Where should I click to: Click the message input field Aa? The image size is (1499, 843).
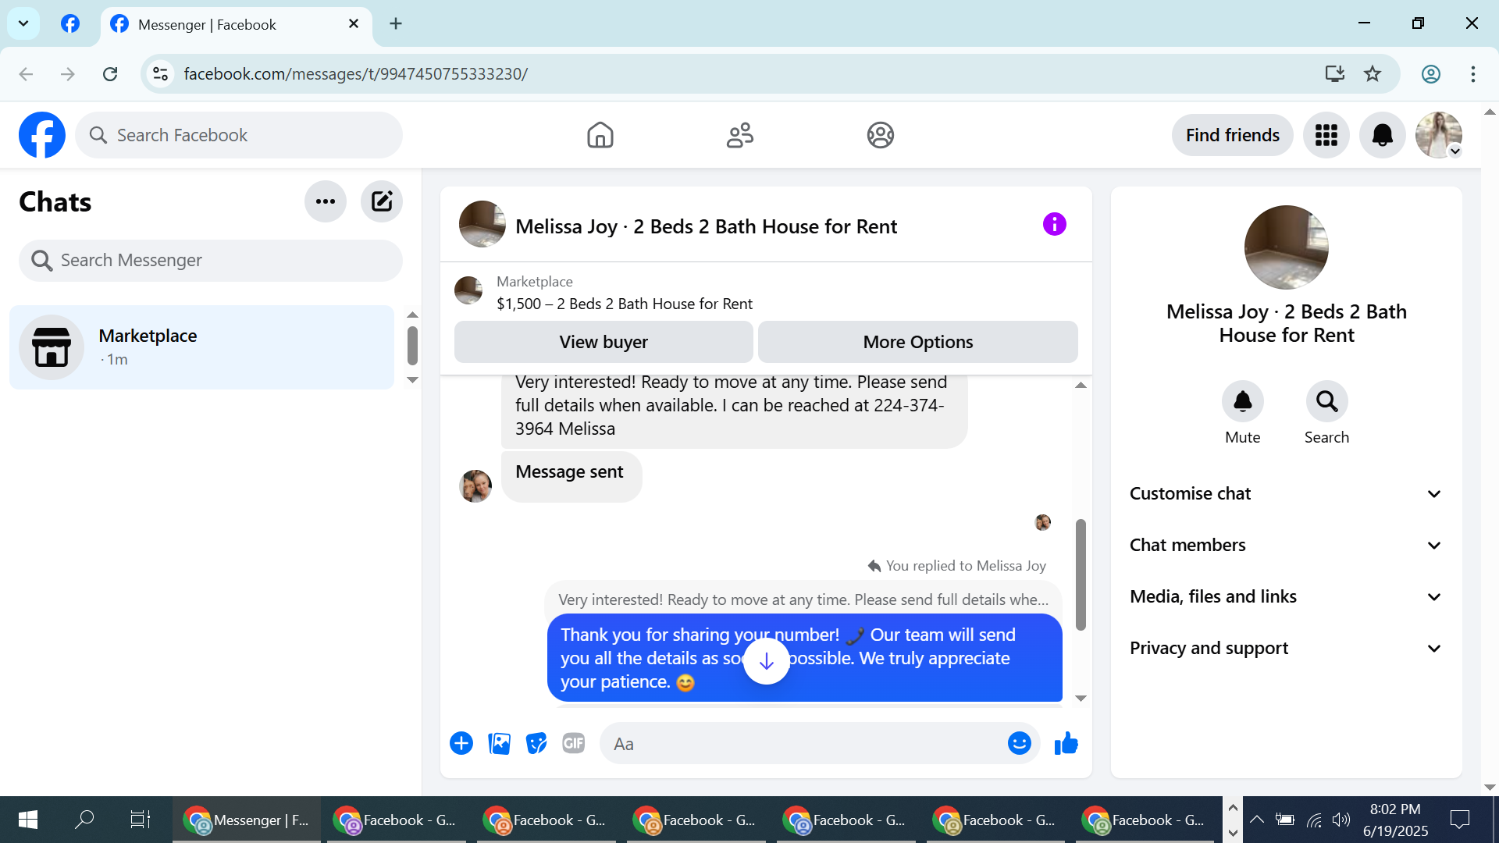804,744
